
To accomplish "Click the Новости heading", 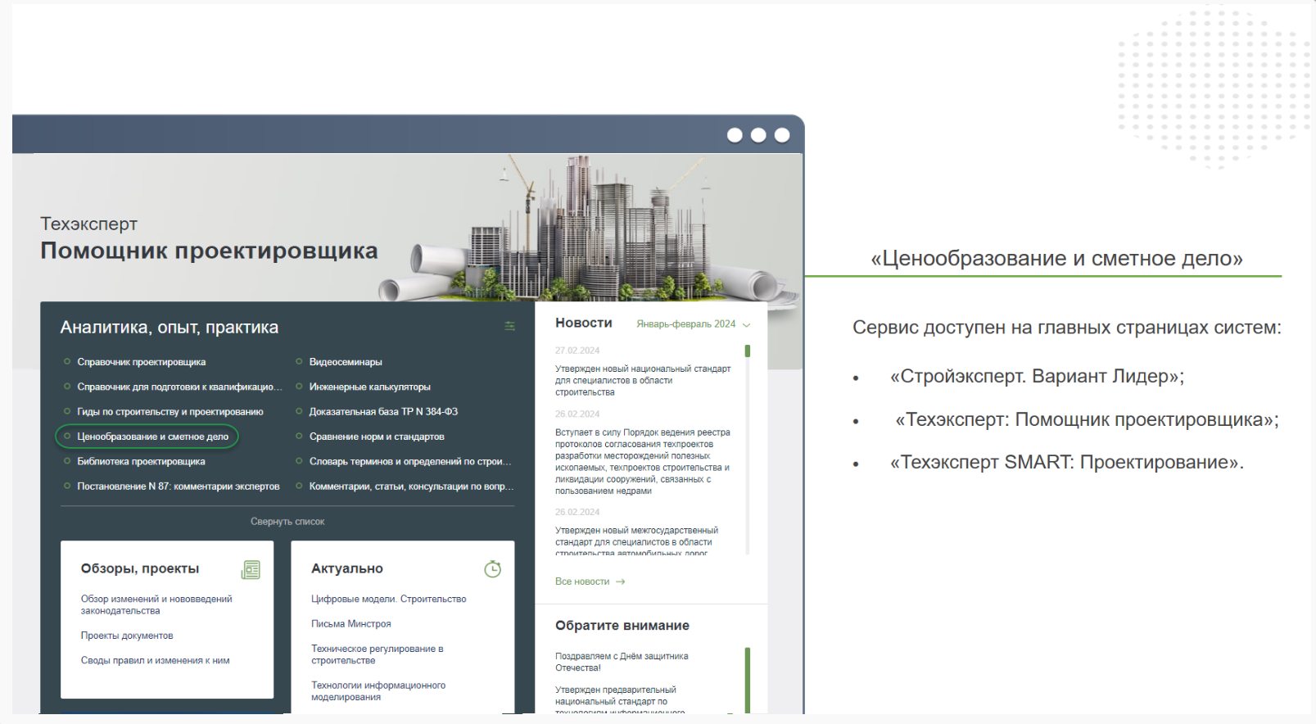I will tap(584, 323).
